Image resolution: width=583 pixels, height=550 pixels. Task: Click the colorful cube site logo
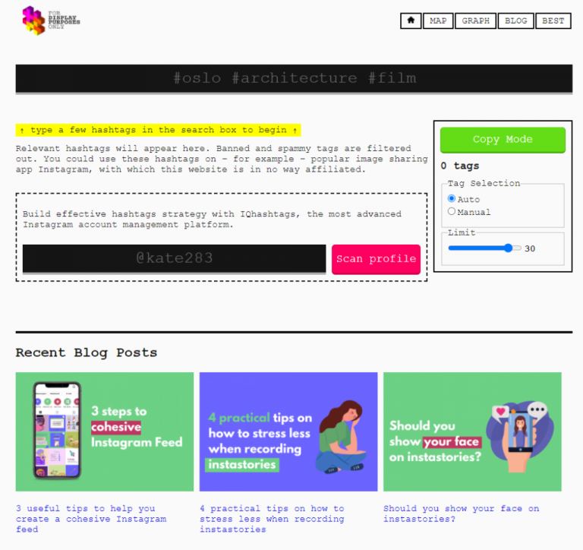pyautogui.click(x=34, y=20)
